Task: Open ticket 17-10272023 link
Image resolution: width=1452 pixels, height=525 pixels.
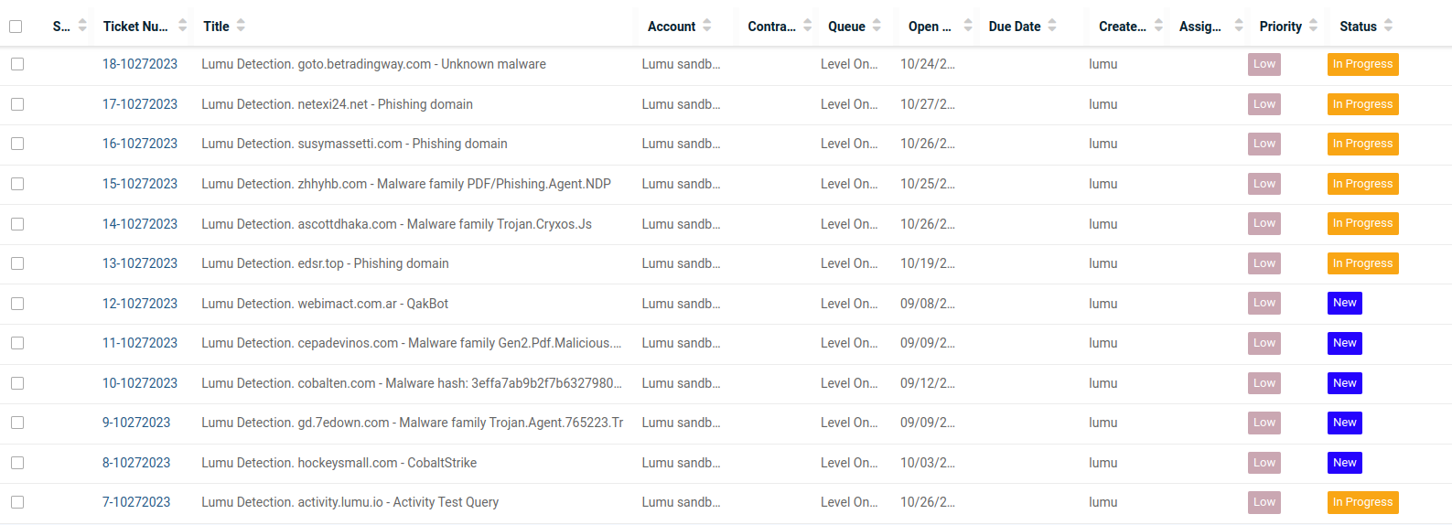Action: pyautogui.click(x=140, y=104)
